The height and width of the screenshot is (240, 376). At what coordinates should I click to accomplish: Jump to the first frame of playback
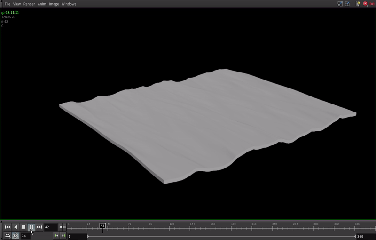point(8,227)
